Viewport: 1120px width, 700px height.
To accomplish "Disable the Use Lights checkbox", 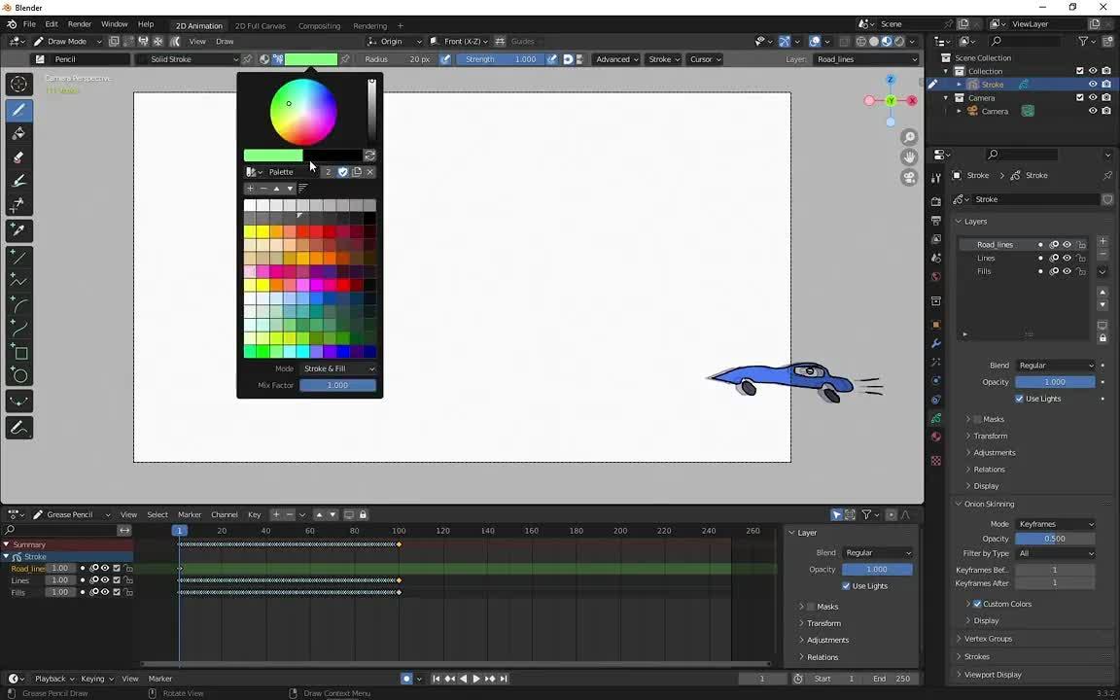I will point(1020,399).
